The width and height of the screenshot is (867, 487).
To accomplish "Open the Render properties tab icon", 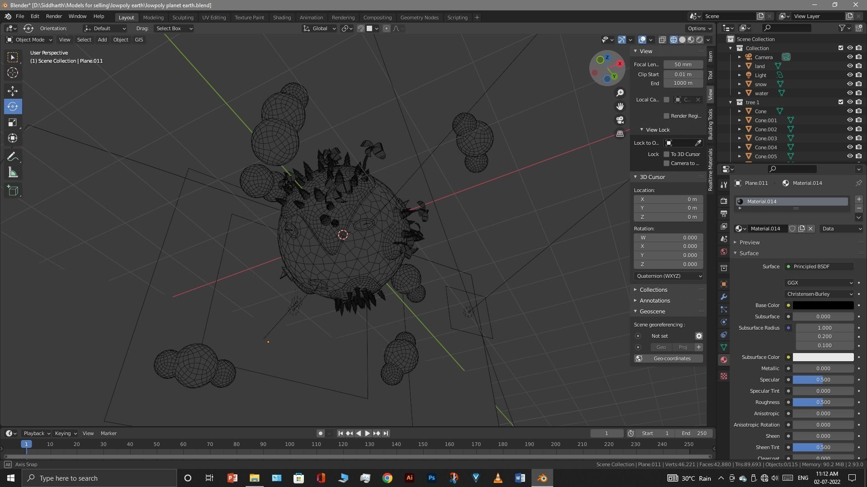I will pyautogui.click(x=724, y=201).
